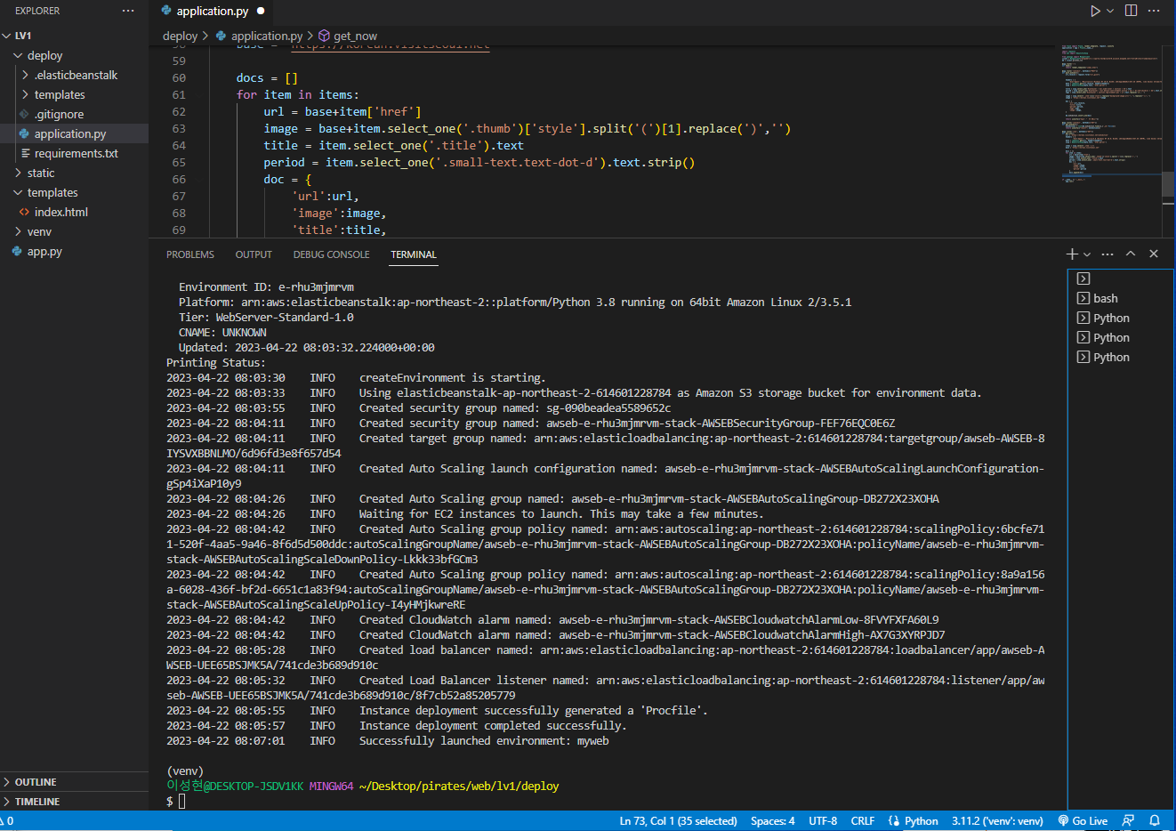Open the notifications bell
This screenshot has width=1176, height=831.
pyautogui.click(x=1155, y=820)
